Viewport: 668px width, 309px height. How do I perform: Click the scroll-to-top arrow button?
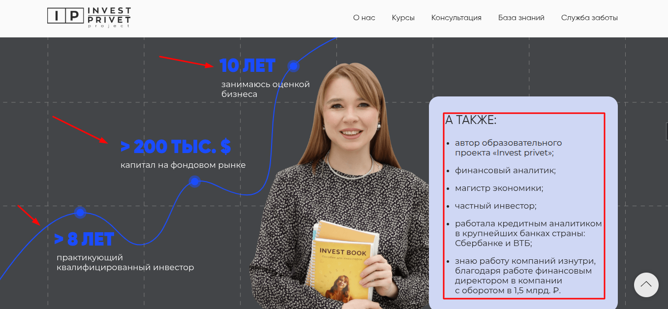coord(646,284)
